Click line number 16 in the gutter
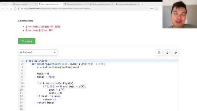Image resolution: width=197 pixels, height=111 pixels. point(21,109)
